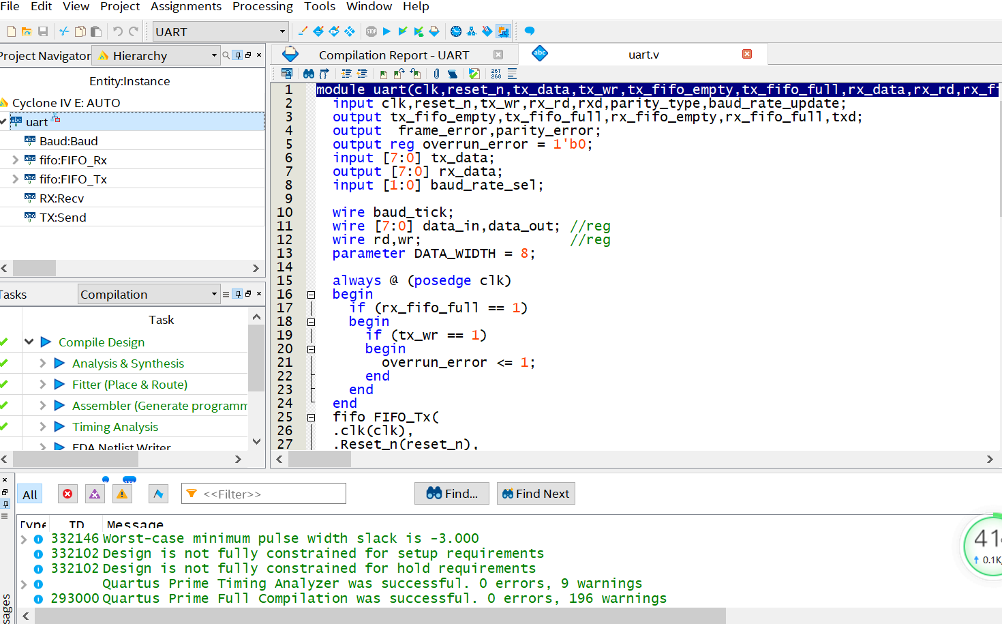Toggle the flagged messages filter
The image size is (1002, 624).
pyautogui.click(x=158, y=494)
